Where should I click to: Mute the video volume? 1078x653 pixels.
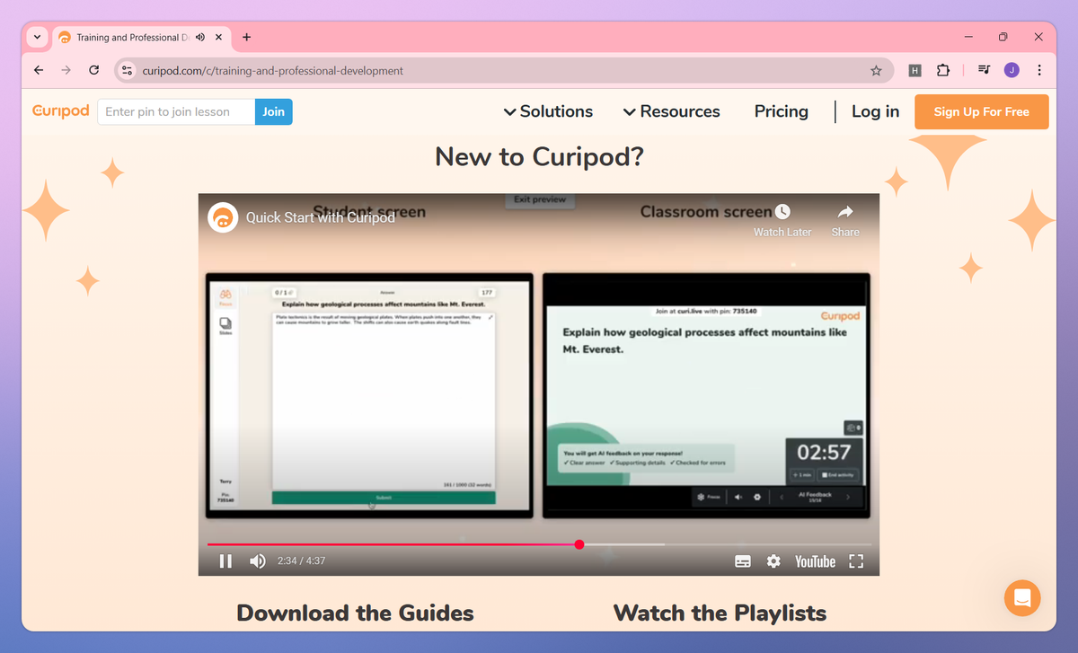pyautogui.click(x=258, y=561)
